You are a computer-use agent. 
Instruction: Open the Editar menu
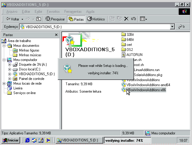[26, 12]
